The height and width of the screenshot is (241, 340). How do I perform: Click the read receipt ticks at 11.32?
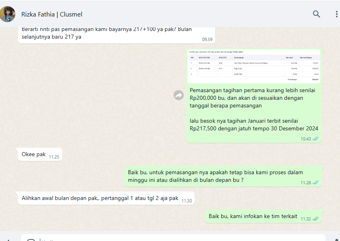point(315,218)
